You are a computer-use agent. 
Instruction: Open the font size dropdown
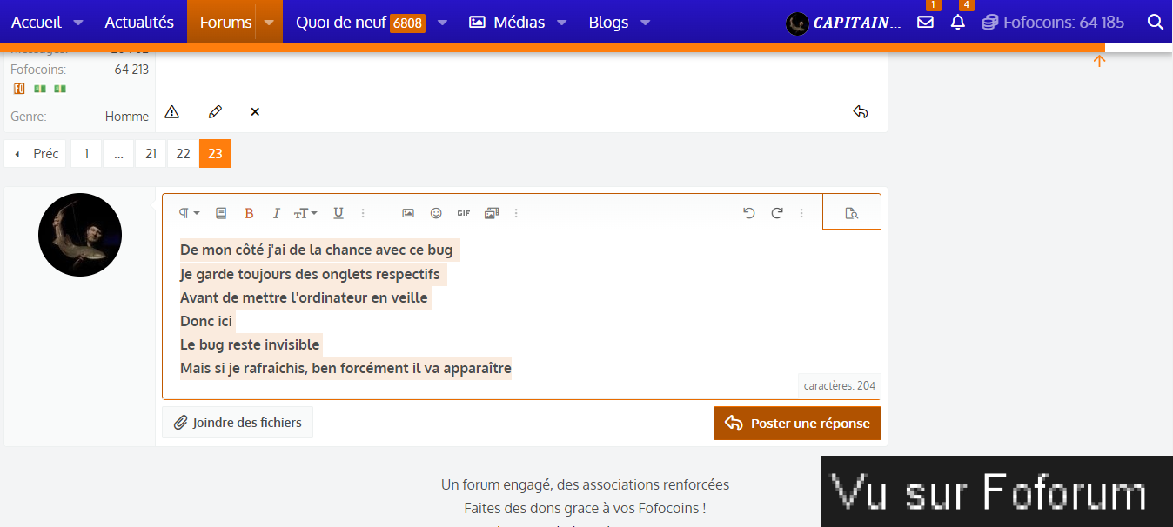[x=305, y=213]
